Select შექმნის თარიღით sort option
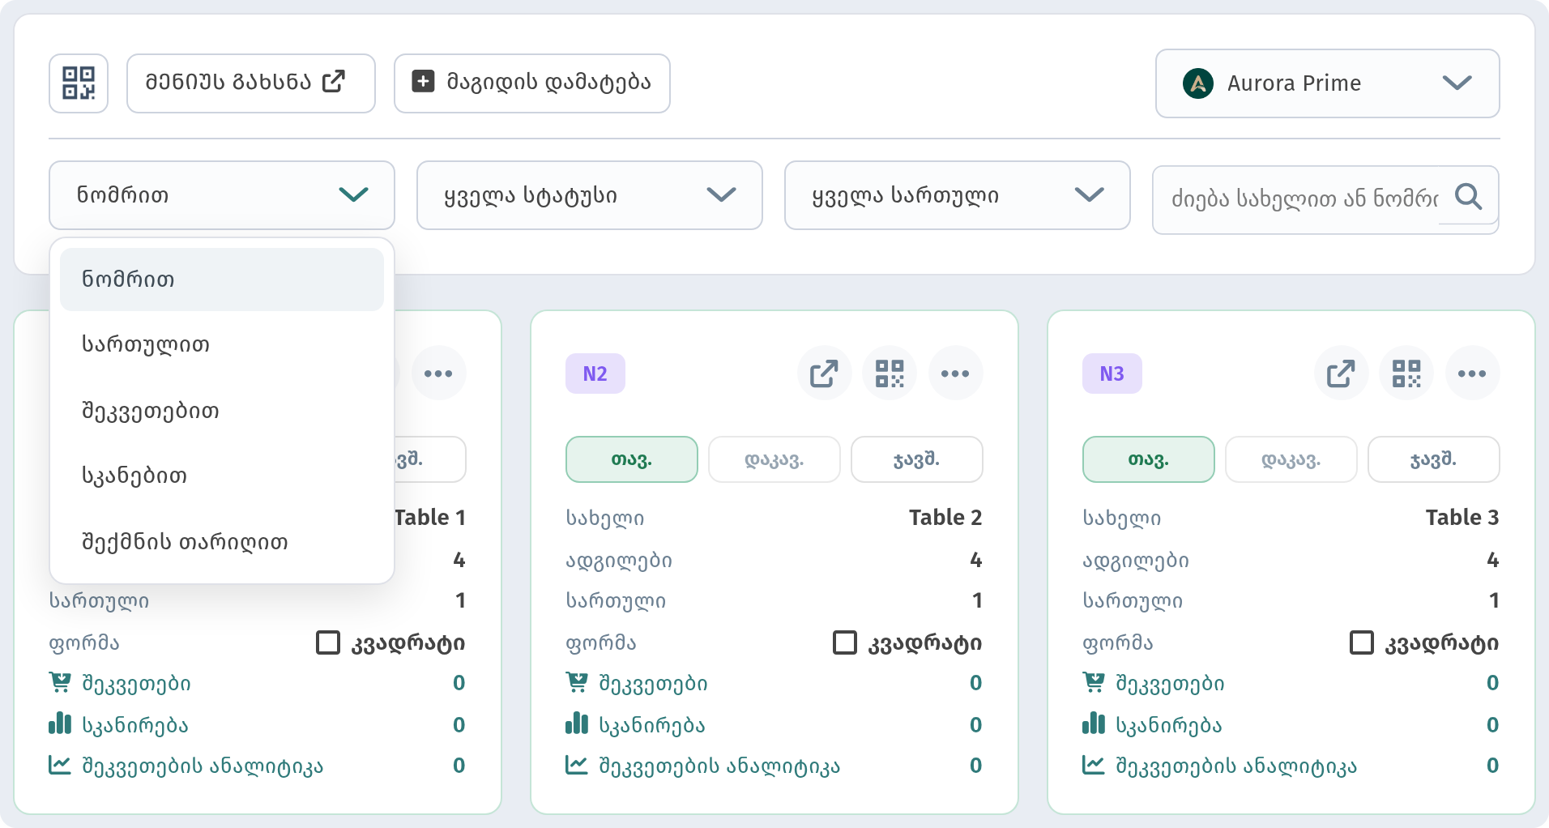 222,542
